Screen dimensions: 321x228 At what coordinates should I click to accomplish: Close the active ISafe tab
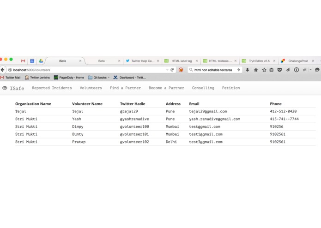tap(80, 61)
